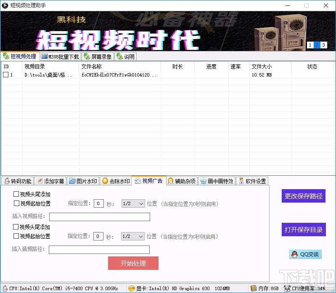Toggle the second 视频起始位置 checkbox
The height and width of the screenshot is (293, 336).
(16, 236)
